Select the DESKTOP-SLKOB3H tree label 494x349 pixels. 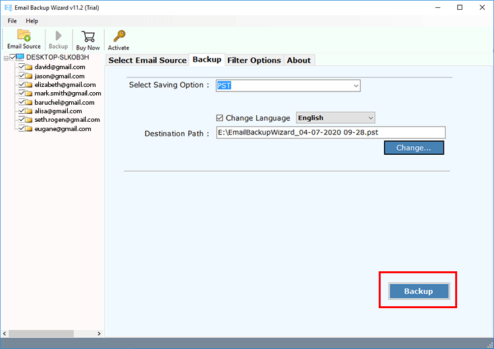click(58, 57)
